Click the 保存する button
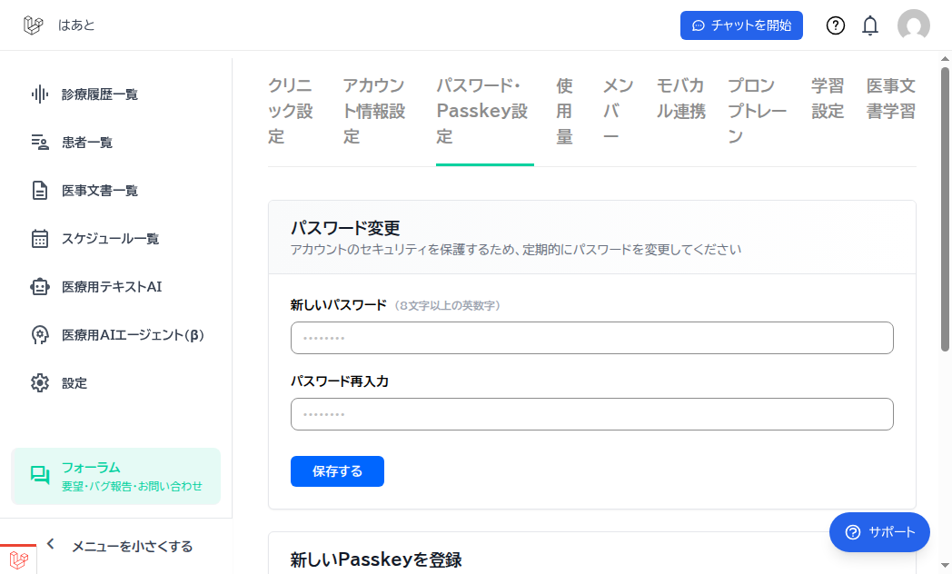Image resolution: width=952 pixels, height=574 pixels. (337, 471)
